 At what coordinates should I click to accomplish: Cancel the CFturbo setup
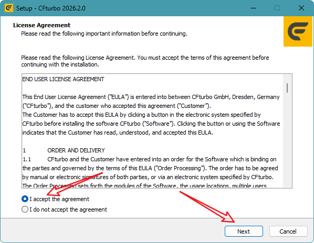point(288,231)
